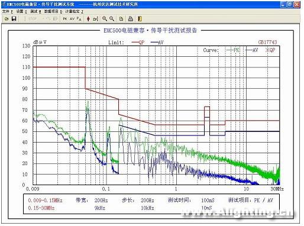The image size is (304, 226).
Task: Open the 计量检定 (Calibration) menu
Action: (x=74, y=12)
